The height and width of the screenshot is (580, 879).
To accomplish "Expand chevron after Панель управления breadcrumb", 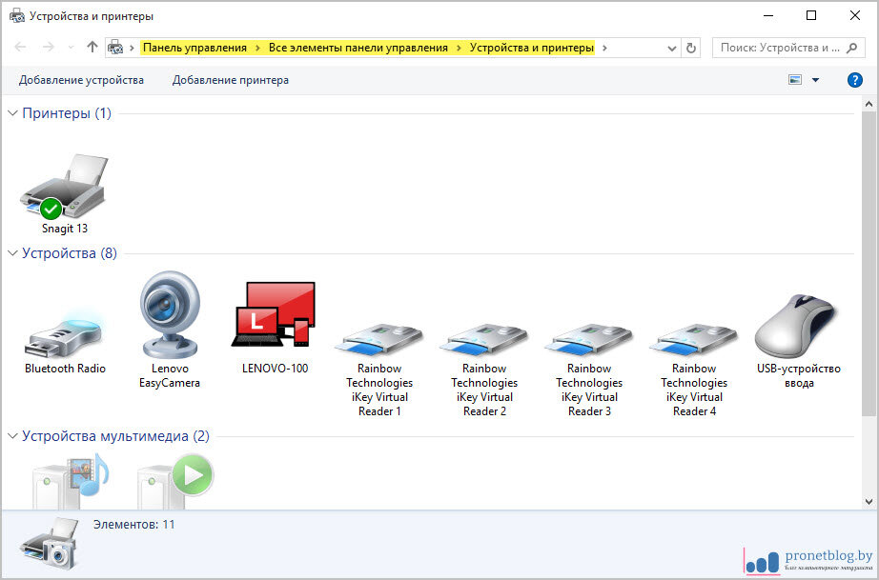I will pos(257,49).
